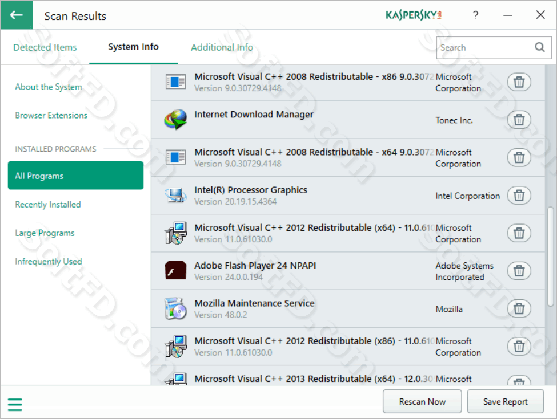The width and height of the screenshot is (557, 419).
Task: Click the Kaspersky logo
Action: (x=414, y=15)
